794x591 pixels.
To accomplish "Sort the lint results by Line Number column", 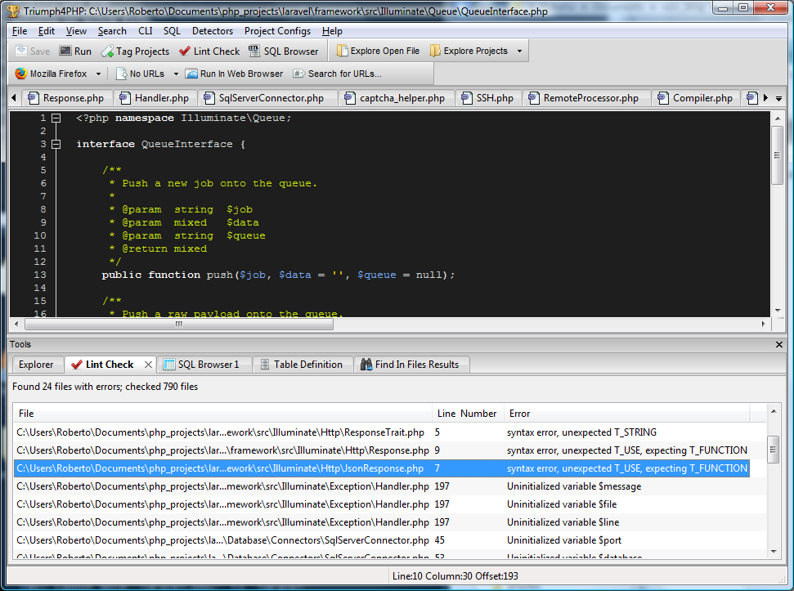I will pos(468,414).
